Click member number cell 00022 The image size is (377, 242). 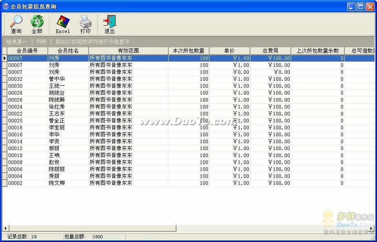27,114
